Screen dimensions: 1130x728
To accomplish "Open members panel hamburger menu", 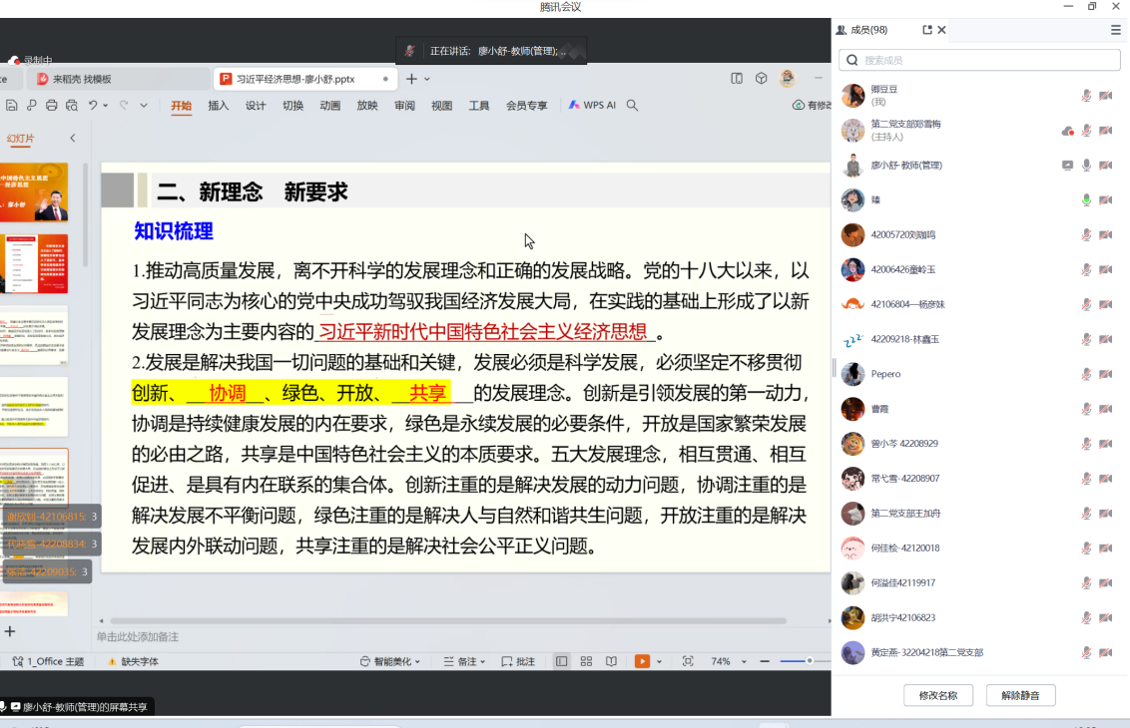I will (x=1116, y=30).
